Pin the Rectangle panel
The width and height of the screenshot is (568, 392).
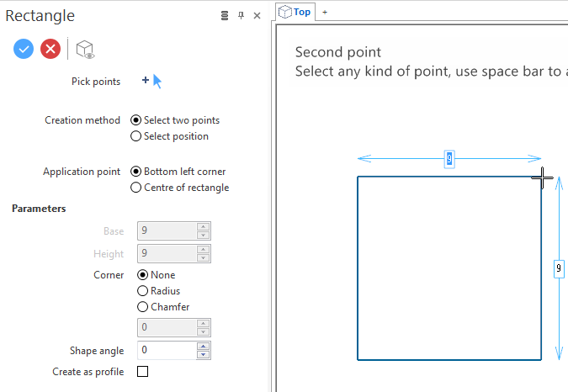coord(241,16)
